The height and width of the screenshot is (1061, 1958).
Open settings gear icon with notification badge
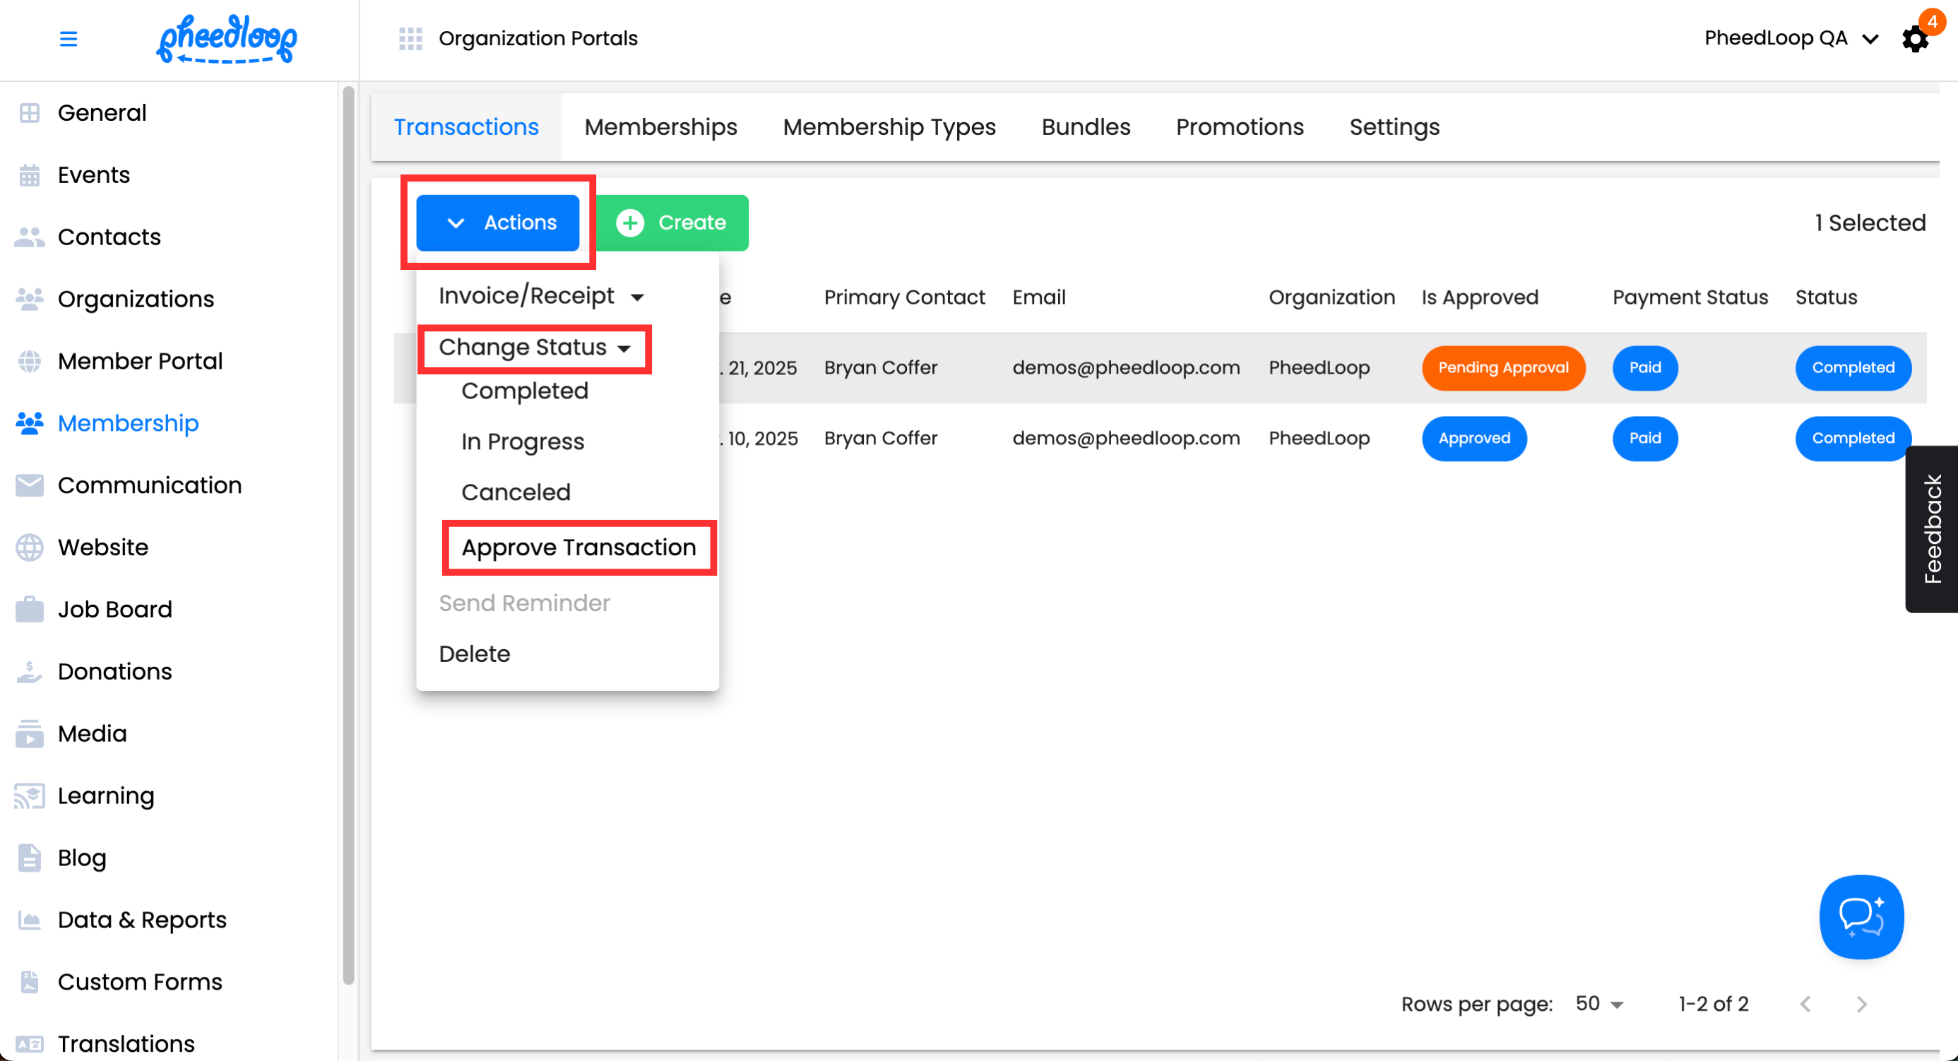pyautogui.click(x=1915, y=39)
